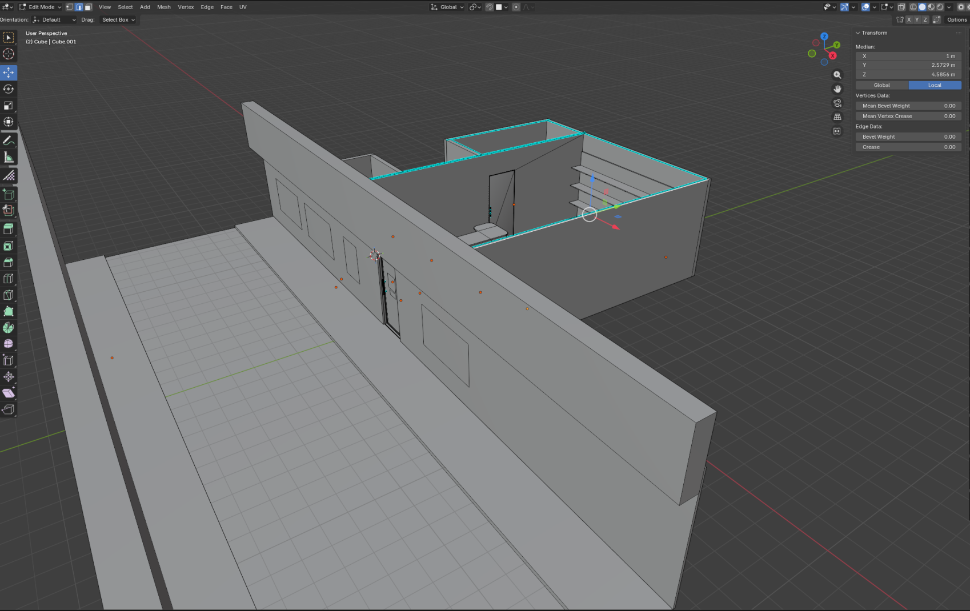Click the 3D Cursor tool

click(9, 54)
